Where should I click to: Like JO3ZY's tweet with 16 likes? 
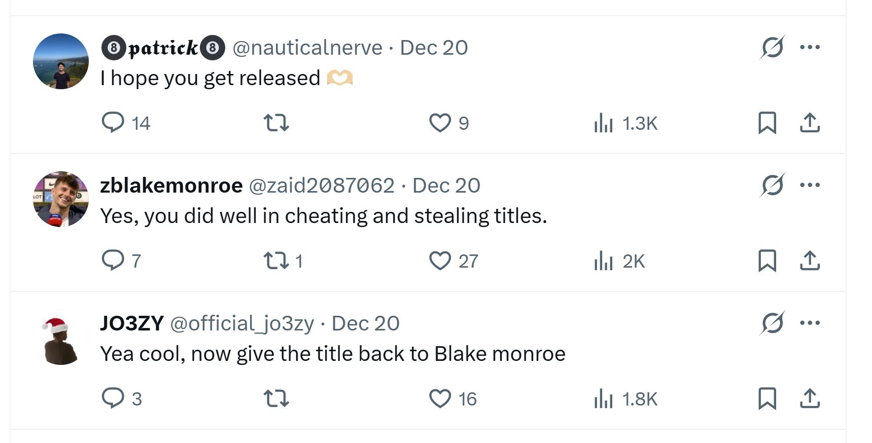pyautogui.click(x=453, y=398)
